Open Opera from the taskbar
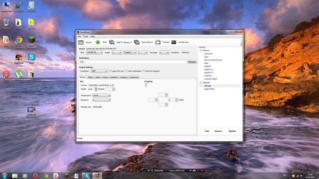This screenshot has height=179, width=319. (x=35, y=176)
